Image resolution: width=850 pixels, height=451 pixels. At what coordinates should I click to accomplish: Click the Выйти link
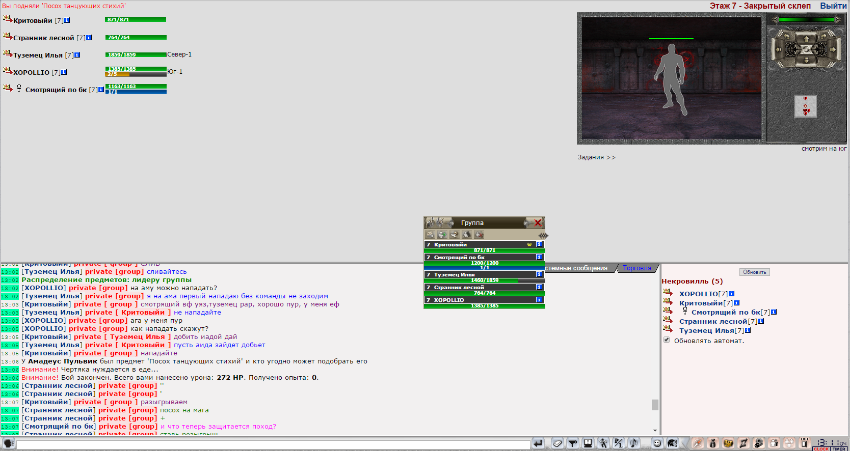pyautogui.click(x=833, y=6)
